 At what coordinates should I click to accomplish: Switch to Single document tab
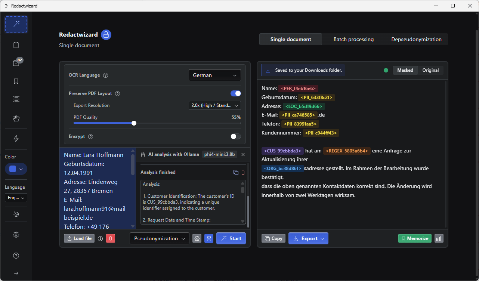tap(291, 39)
